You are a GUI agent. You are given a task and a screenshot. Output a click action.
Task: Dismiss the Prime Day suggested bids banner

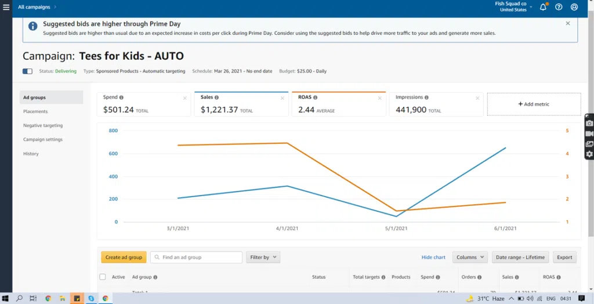coord(568,24)
